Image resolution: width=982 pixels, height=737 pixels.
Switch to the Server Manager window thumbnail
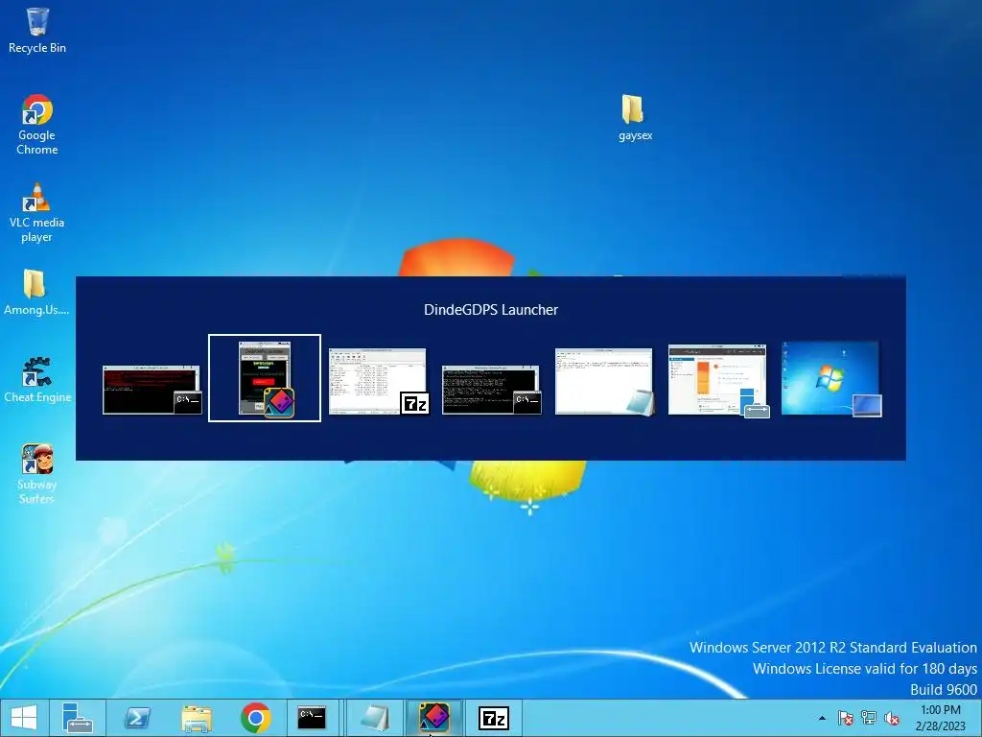[x=717, y=380]
